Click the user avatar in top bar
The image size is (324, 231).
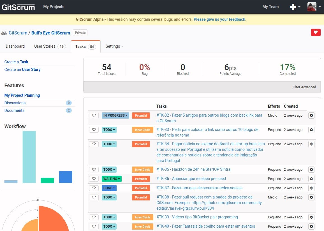coord(312,7)
